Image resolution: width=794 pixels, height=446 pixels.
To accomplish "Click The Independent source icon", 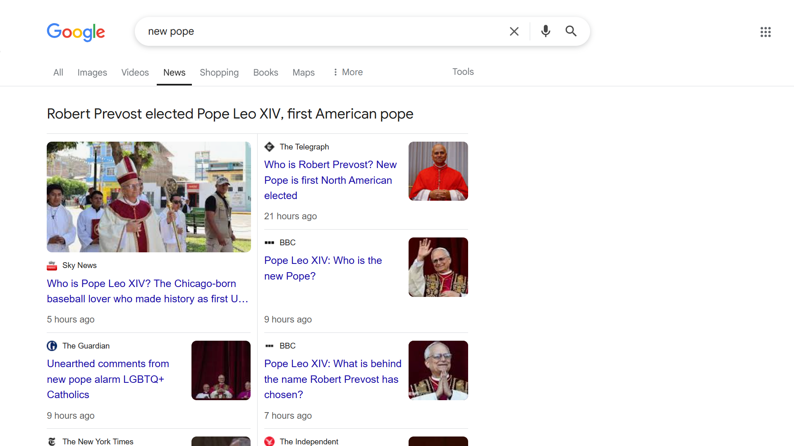I will [269, 441].
